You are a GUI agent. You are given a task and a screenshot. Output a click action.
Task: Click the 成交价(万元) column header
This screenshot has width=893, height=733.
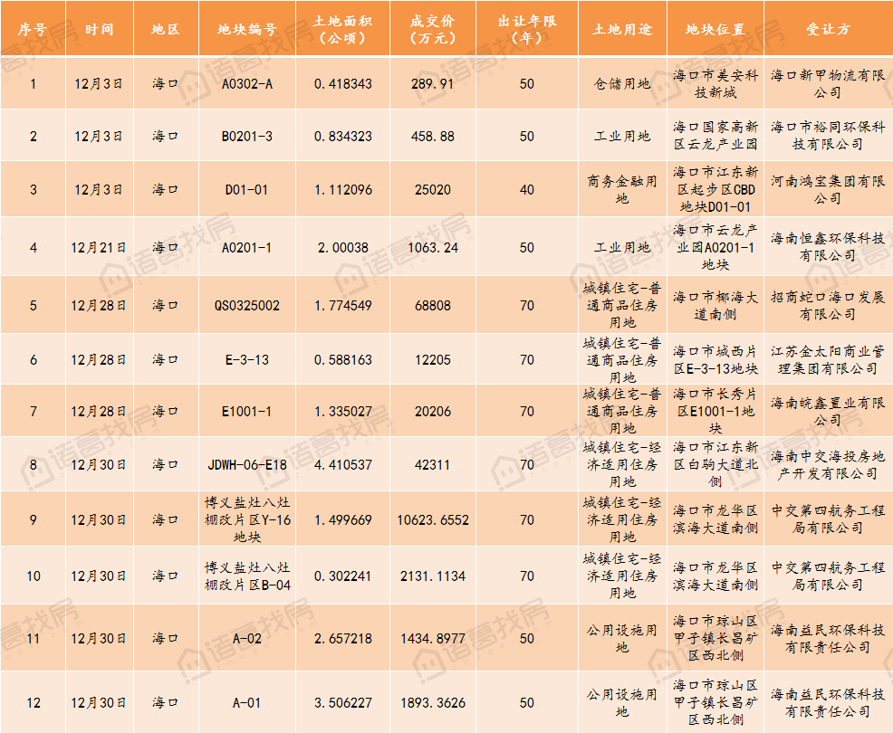click(433, 29)
